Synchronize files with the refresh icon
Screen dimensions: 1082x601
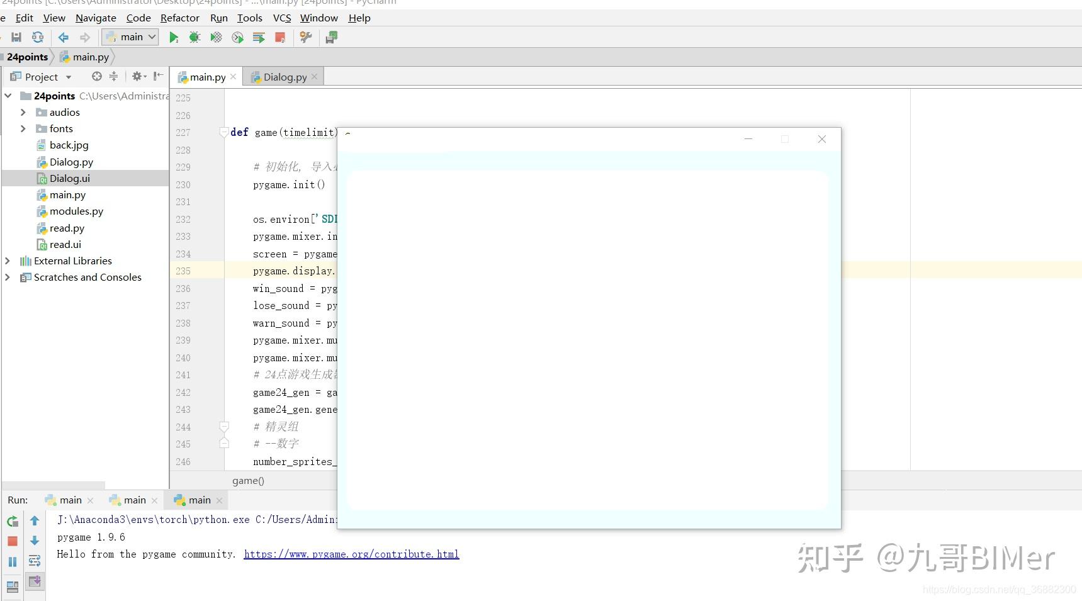coord(38,37)
